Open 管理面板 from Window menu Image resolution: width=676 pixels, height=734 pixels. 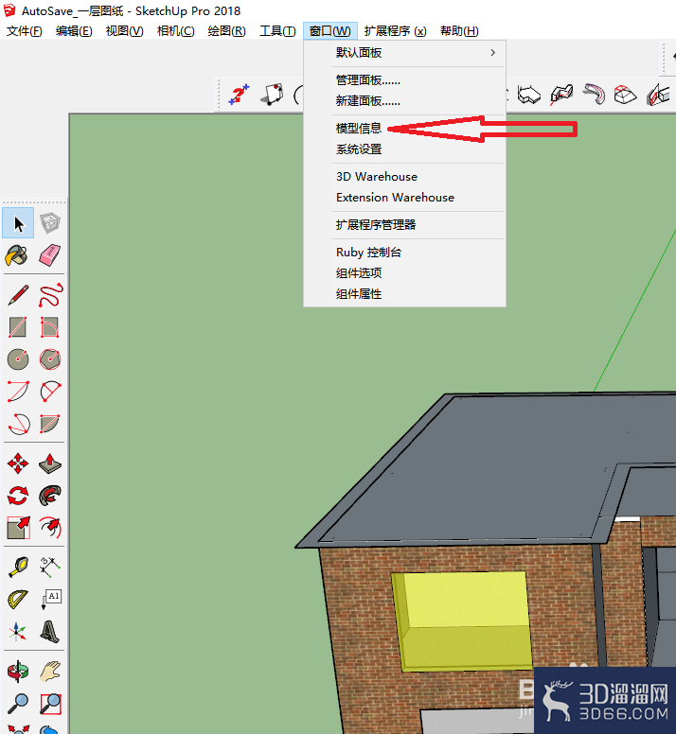(x=405, y=80)
